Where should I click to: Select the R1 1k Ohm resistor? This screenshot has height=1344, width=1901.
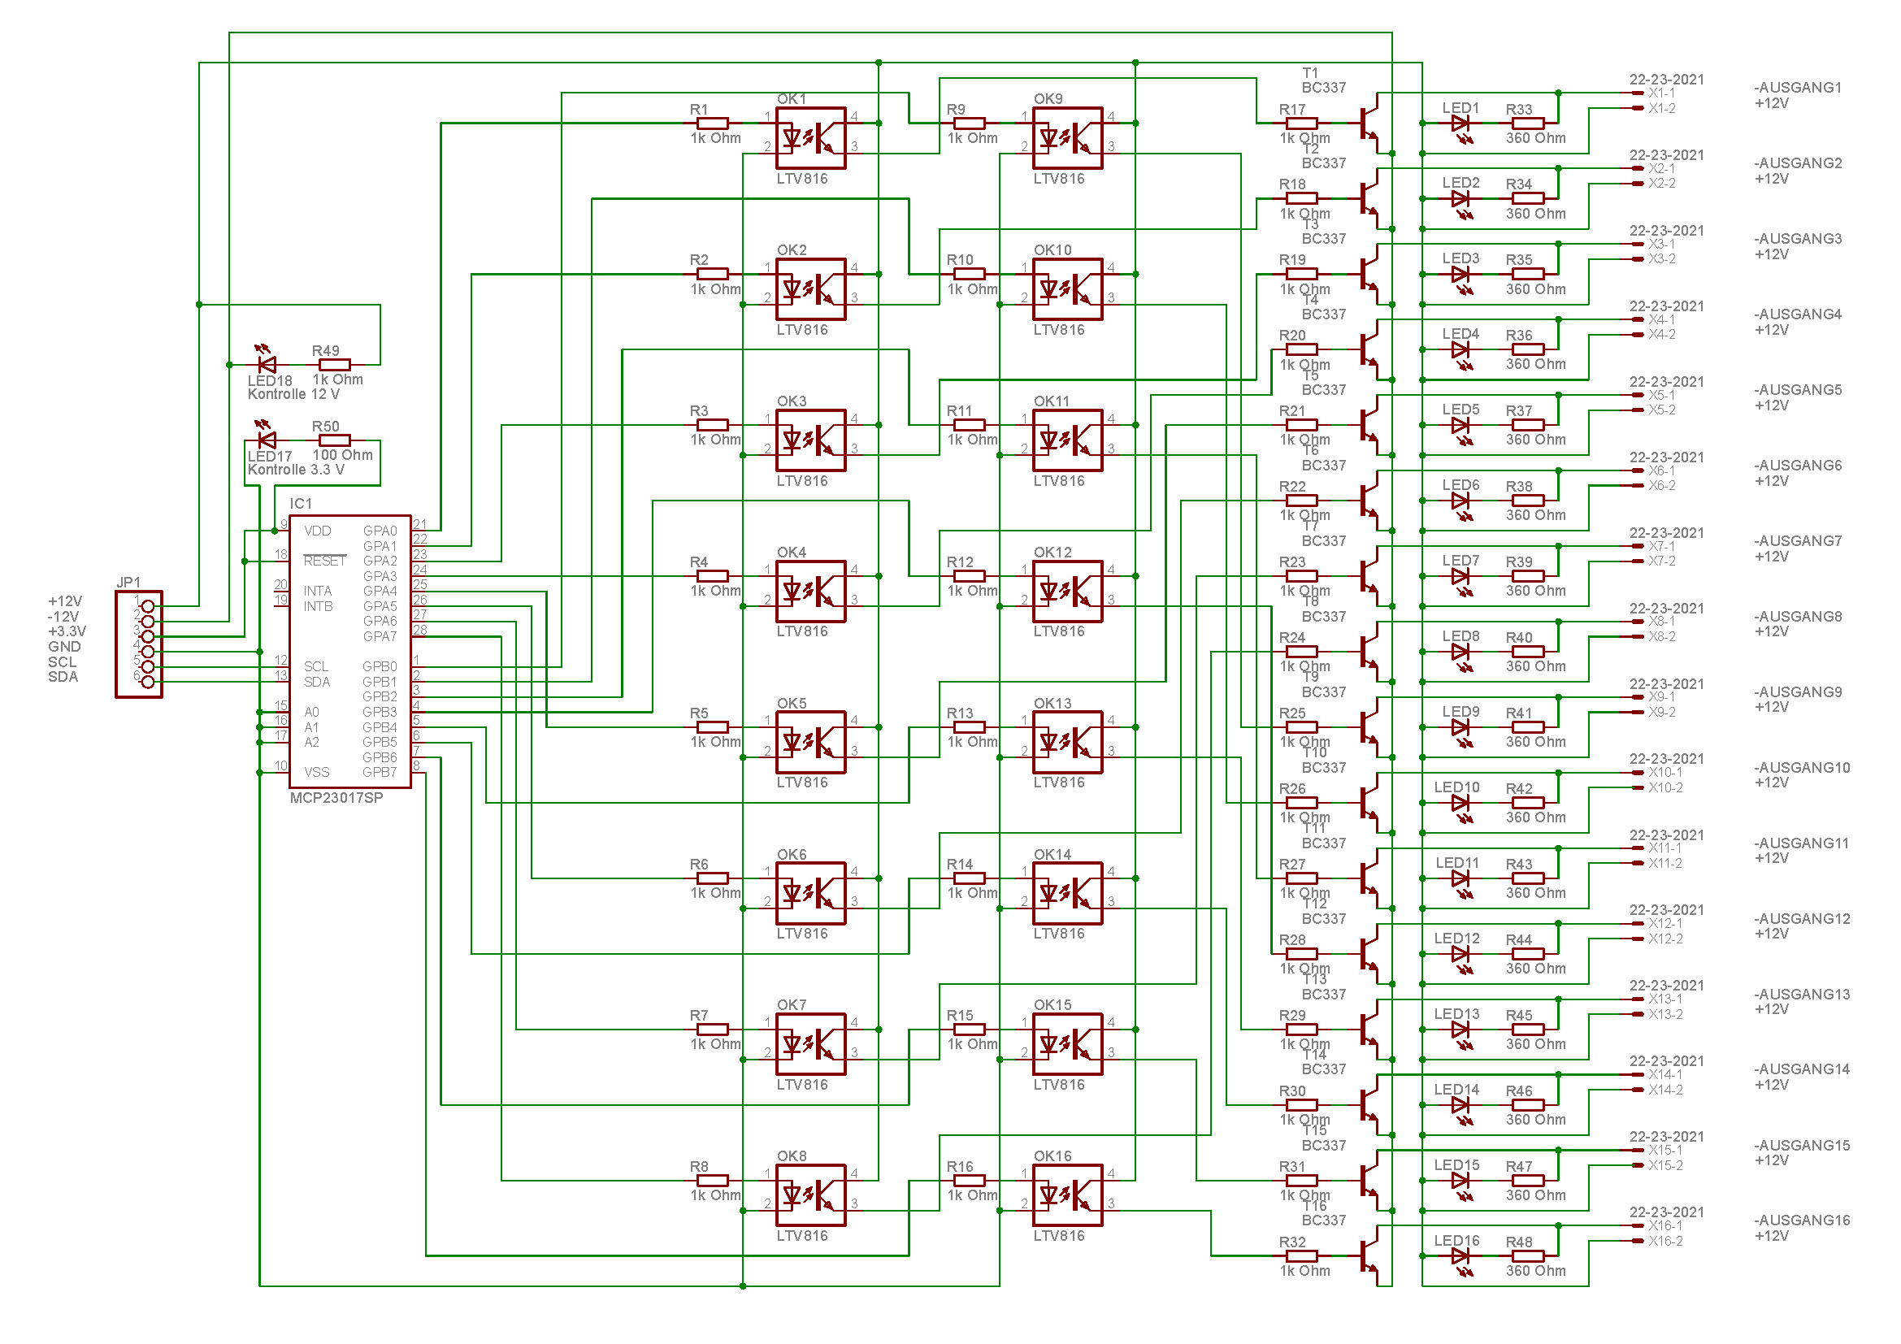pyautogui.click(x=712, y=124)
